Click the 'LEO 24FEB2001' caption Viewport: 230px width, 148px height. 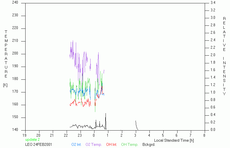click(39, 144)
